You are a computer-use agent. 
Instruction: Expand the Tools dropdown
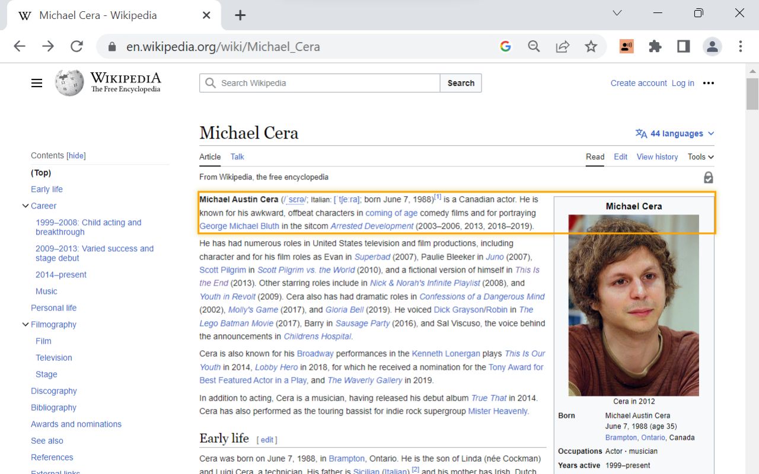(700, 157)
